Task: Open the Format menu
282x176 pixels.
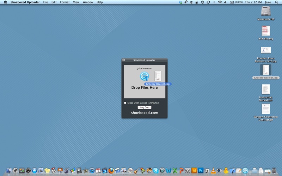Action: [65, 2]
